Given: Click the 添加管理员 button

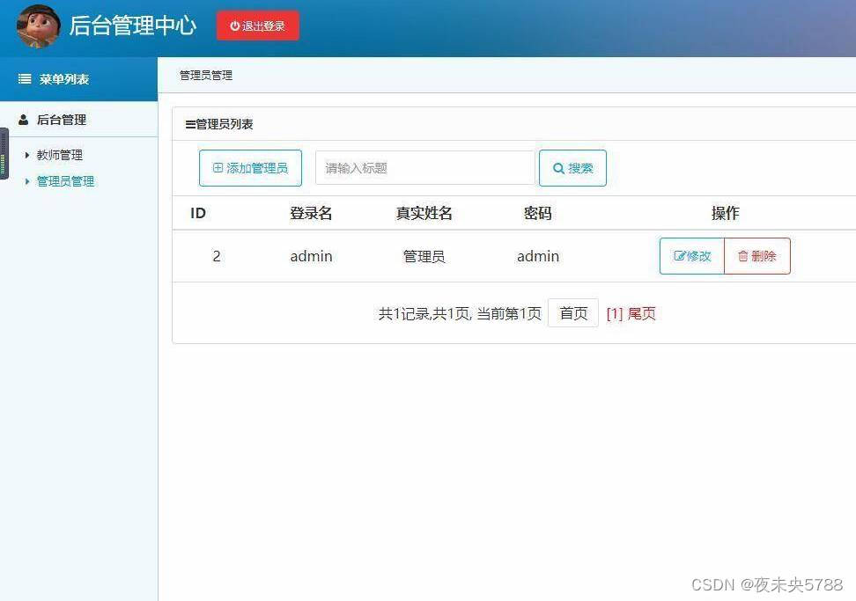Looking at the screenshot, I should [251, 168].
